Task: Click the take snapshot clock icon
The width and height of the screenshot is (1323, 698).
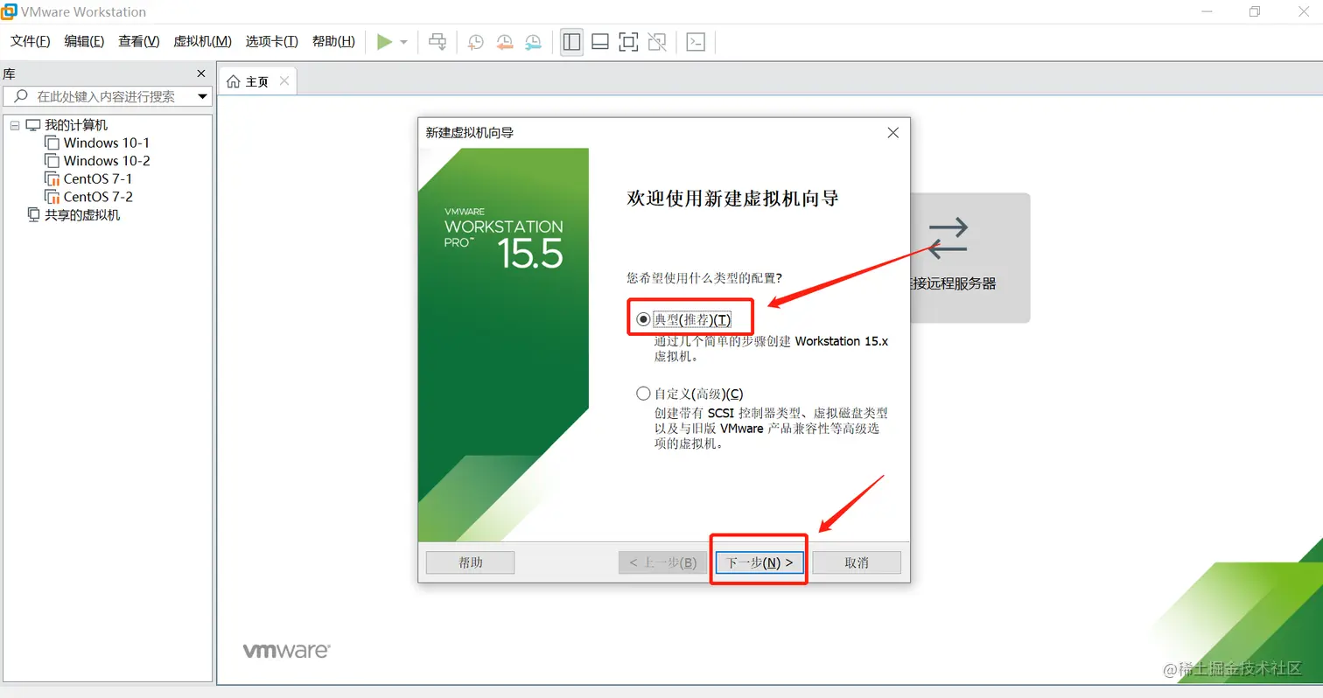Action: coord(475,41)
